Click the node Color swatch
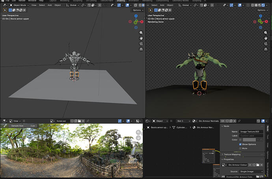The image size is (272, 179). (x=249, y=140)
